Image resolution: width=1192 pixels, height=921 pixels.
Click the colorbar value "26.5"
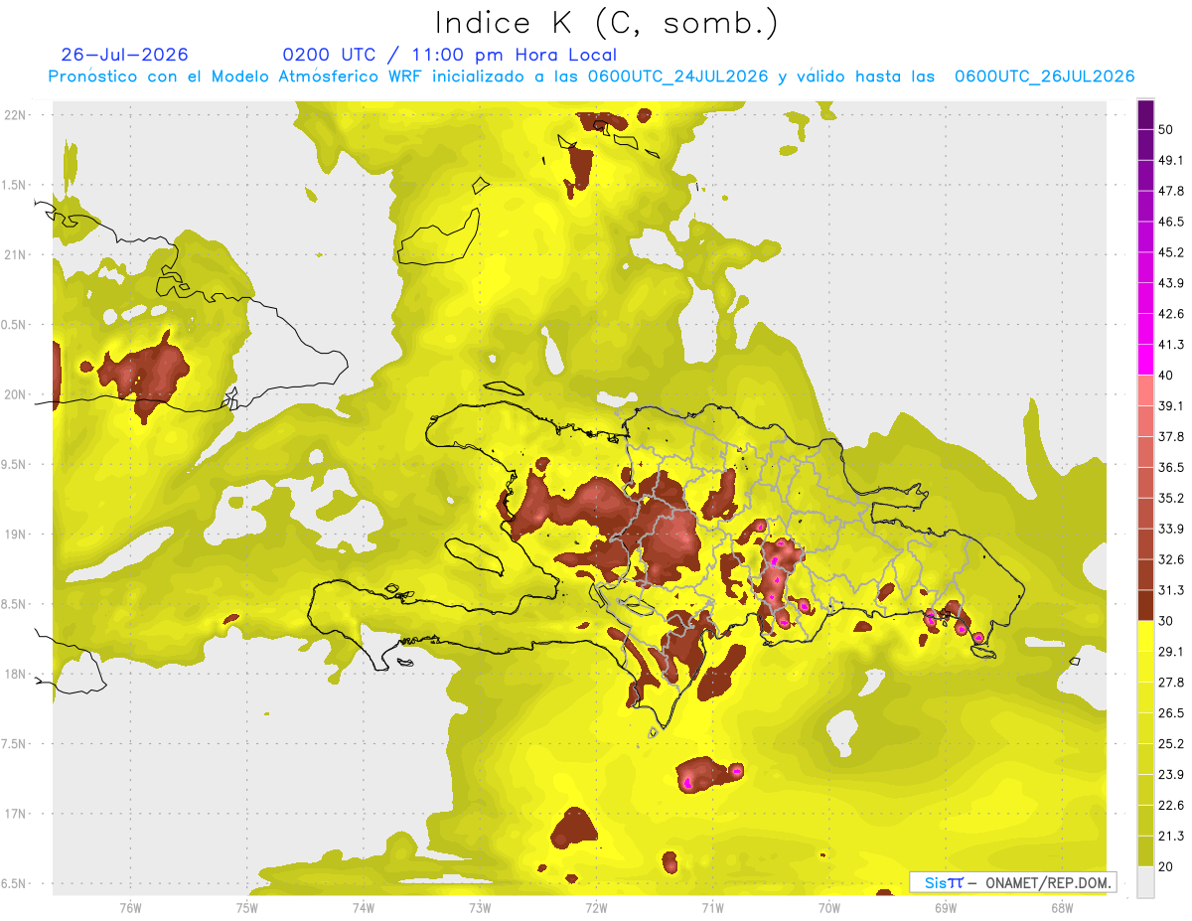(x=1171, y=713)
